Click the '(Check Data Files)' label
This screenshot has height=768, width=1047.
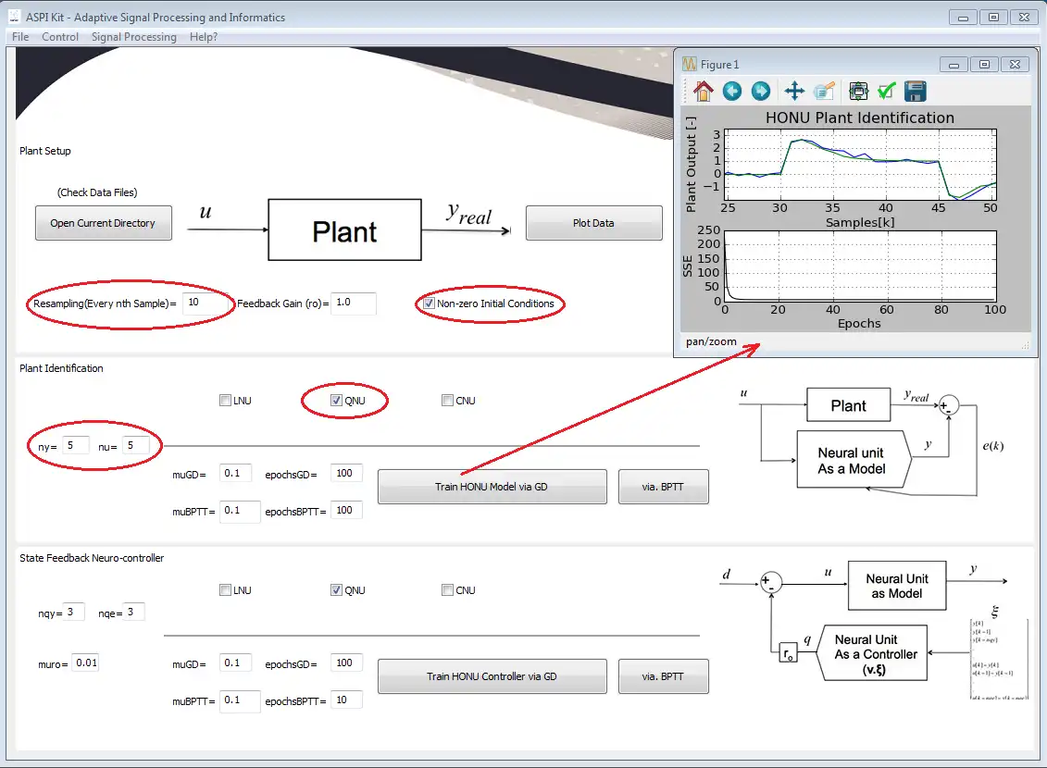pos(97,192)
